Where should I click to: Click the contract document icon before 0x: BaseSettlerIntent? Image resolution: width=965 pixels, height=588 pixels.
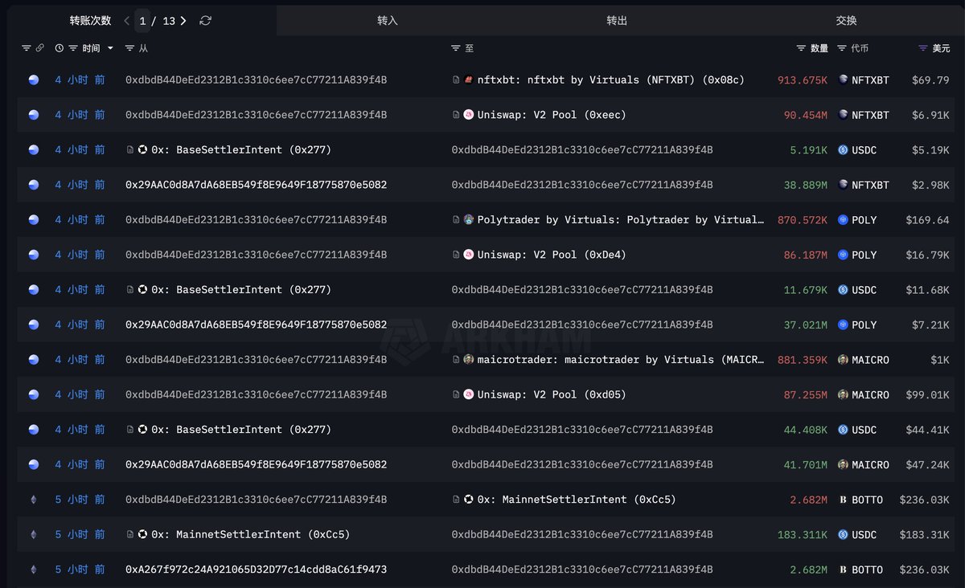coord(130,149)
